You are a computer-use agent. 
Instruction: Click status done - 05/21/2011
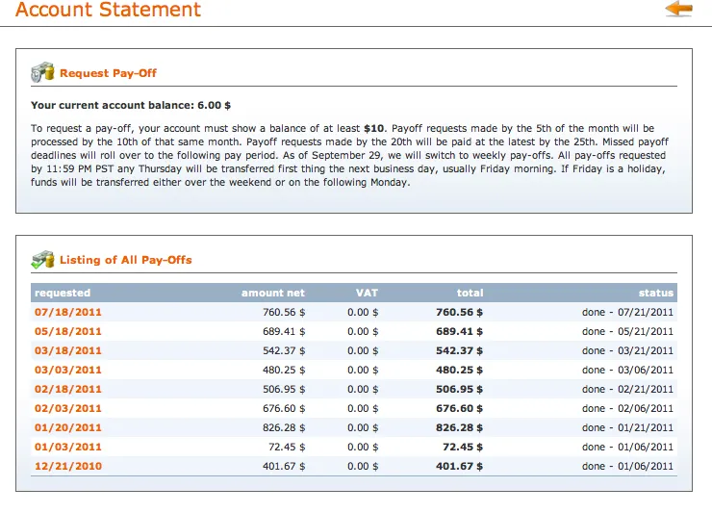coord(627,331)
